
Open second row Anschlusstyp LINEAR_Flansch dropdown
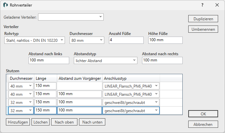131,94
